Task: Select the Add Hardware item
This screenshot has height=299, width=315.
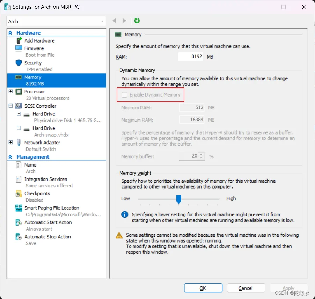Action: point(39,41)
